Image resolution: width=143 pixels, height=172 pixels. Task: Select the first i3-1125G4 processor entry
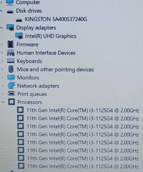coord(83,110)
